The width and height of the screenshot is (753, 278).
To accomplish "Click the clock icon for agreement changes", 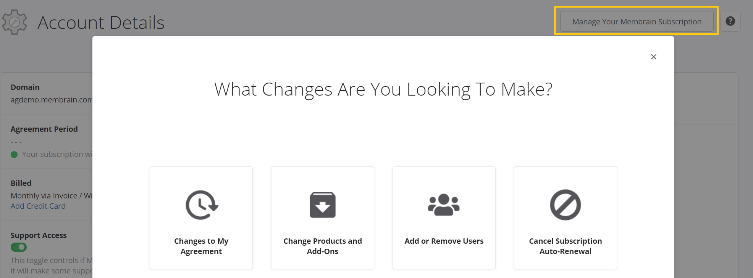I will [x=201, y=205].
